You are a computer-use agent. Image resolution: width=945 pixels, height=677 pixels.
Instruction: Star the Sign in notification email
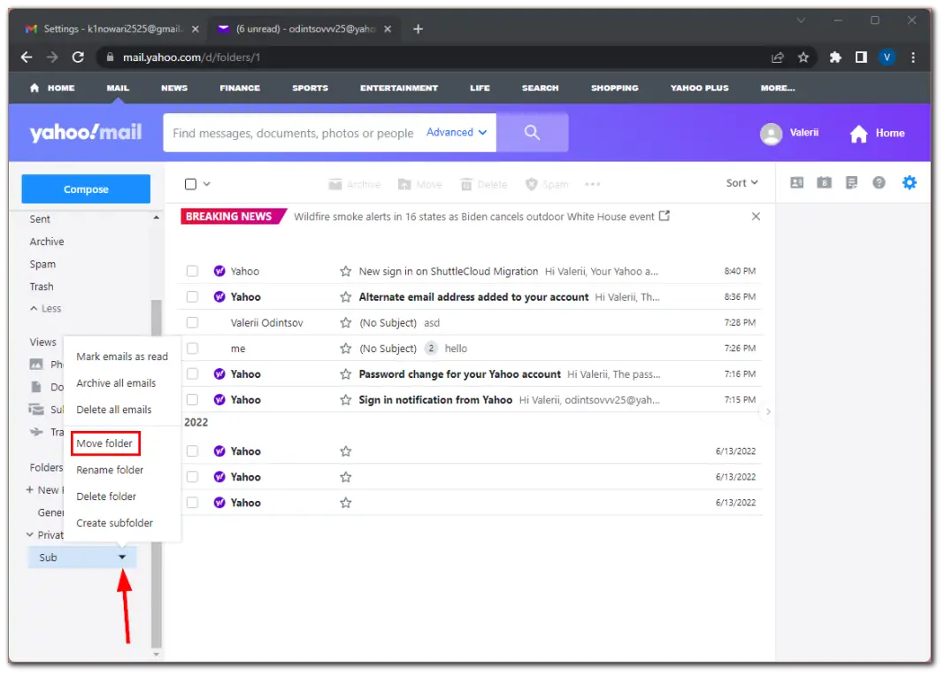[x=345, y=400]
